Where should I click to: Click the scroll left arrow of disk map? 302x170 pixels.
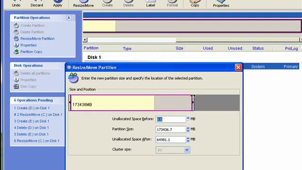(85, 40)
